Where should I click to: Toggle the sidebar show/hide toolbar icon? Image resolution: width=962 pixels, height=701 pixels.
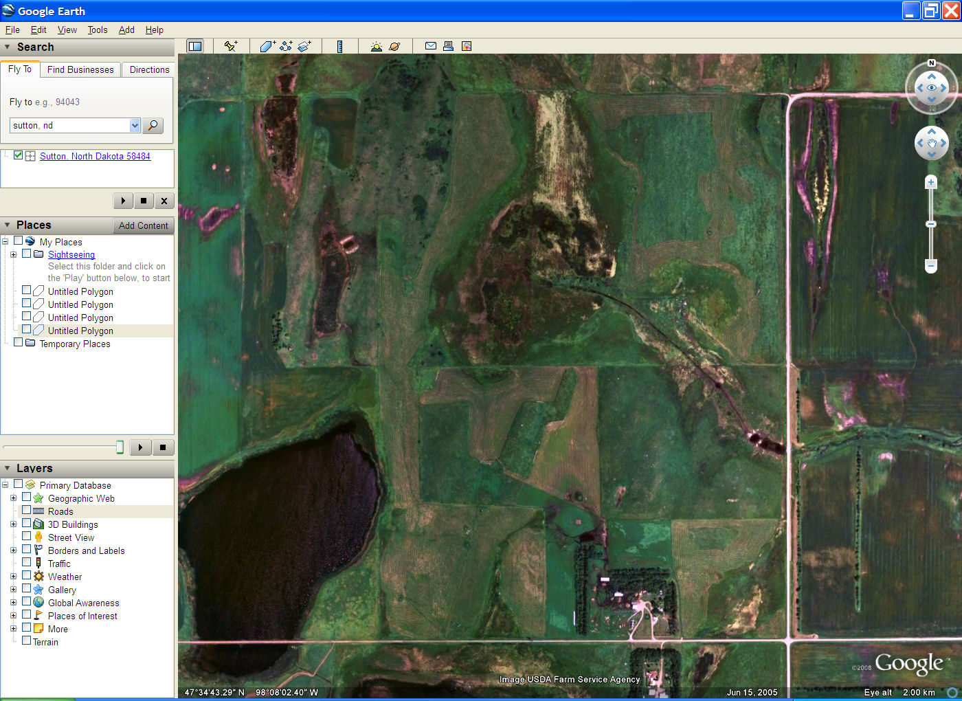(x=195, y=46)
